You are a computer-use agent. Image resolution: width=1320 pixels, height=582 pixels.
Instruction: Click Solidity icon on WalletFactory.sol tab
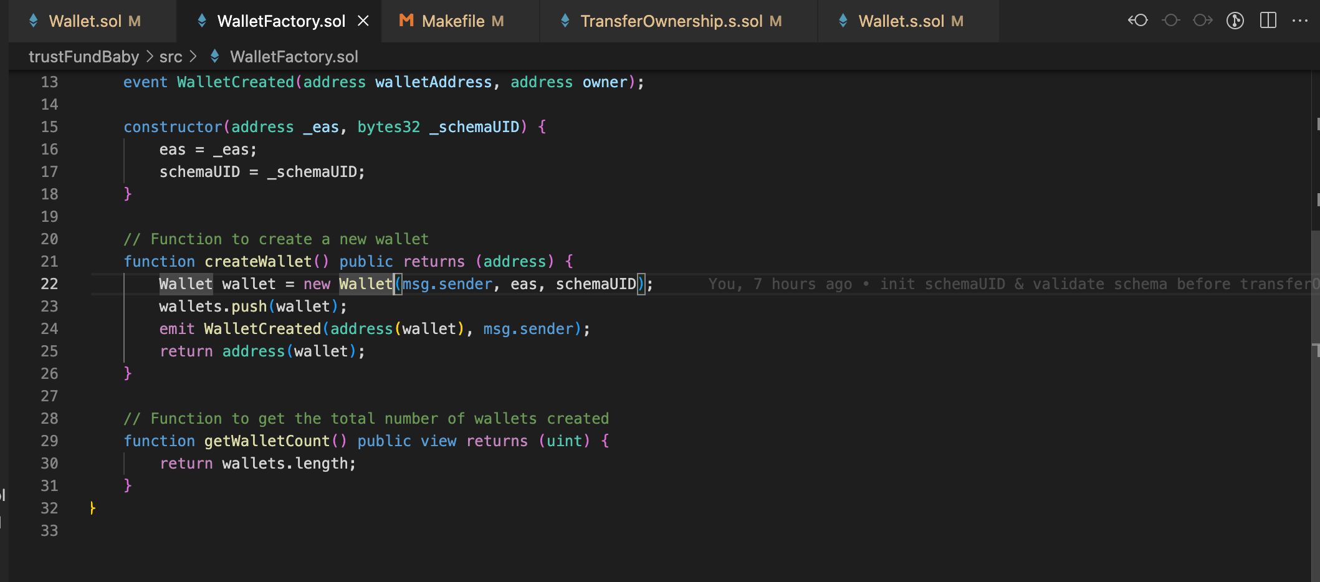pos(202,21)
